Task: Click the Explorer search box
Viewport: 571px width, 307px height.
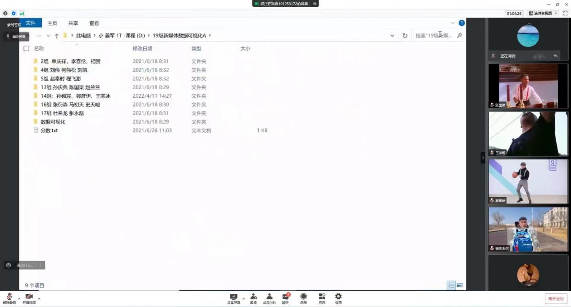Action: pos(434,36)
